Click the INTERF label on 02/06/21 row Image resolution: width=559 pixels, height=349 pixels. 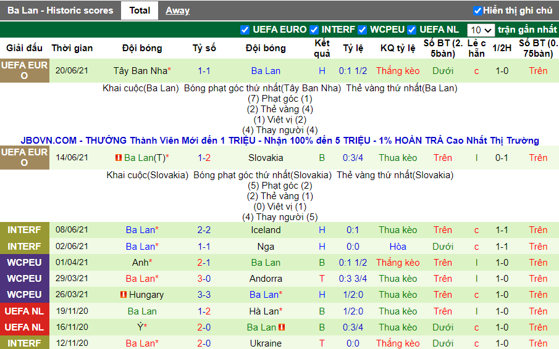tap(24, 246)
